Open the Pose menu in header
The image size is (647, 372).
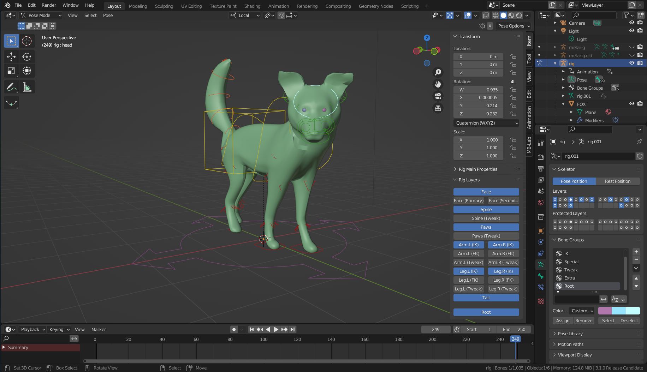(108, 15)
